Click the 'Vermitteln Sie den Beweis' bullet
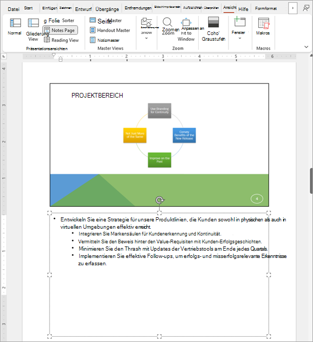 (x=170, y=241)
